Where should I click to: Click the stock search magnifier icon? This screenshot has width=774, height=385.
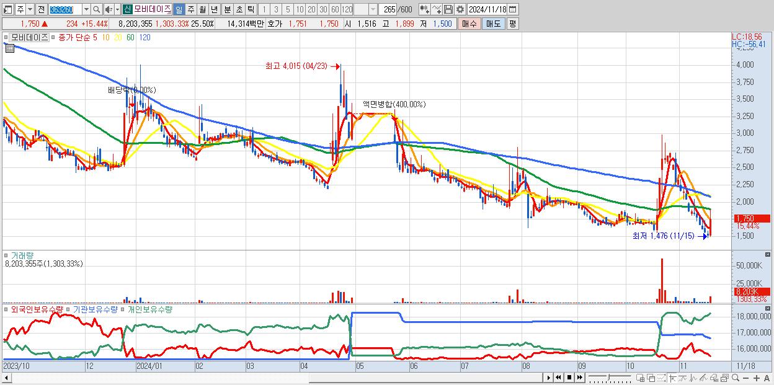click(96, 9)
